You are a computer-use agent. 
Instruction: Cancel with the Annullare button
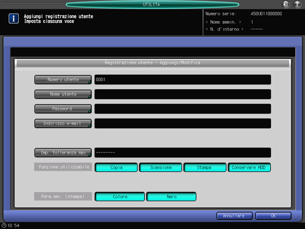click(234, 216)
